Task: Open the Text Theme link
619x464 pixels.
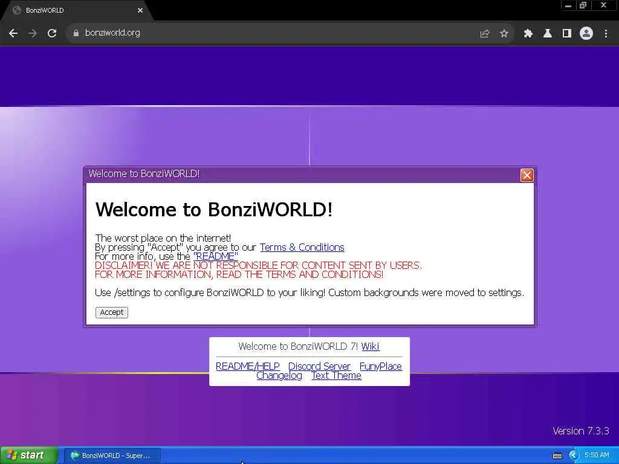Action: (336, 376)
